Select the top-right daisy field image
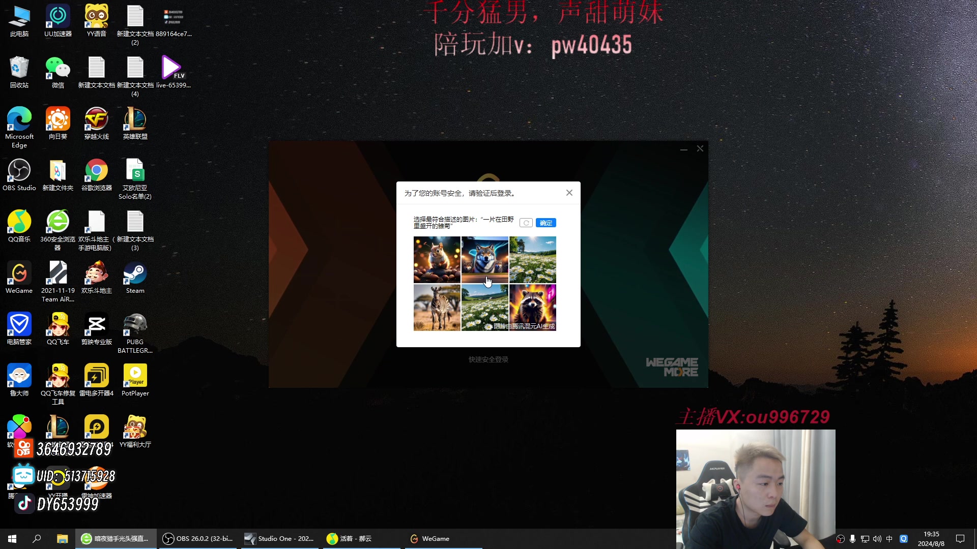The height and width of the screenshot is (549, 977). (x=533, y=260)
